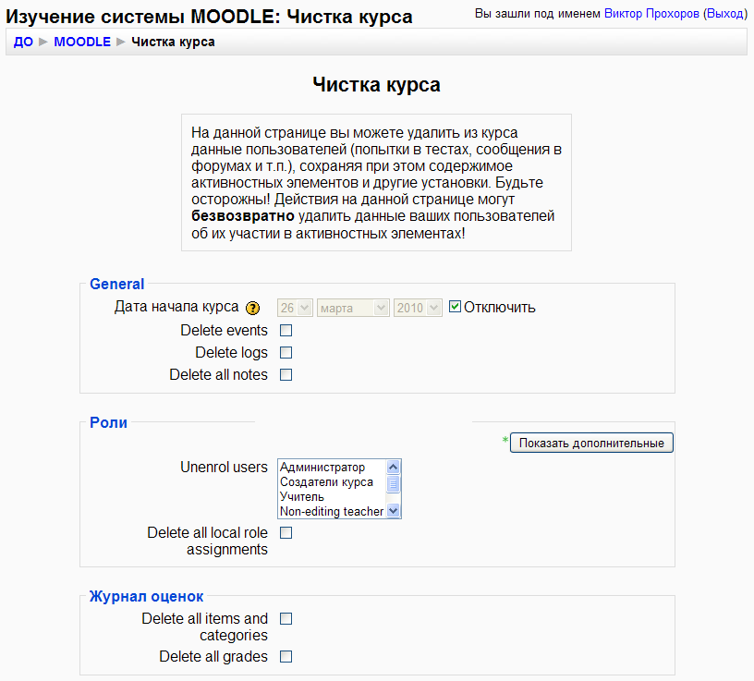
Task: Check the Delete all notes option
Action: tap(286, 374)
